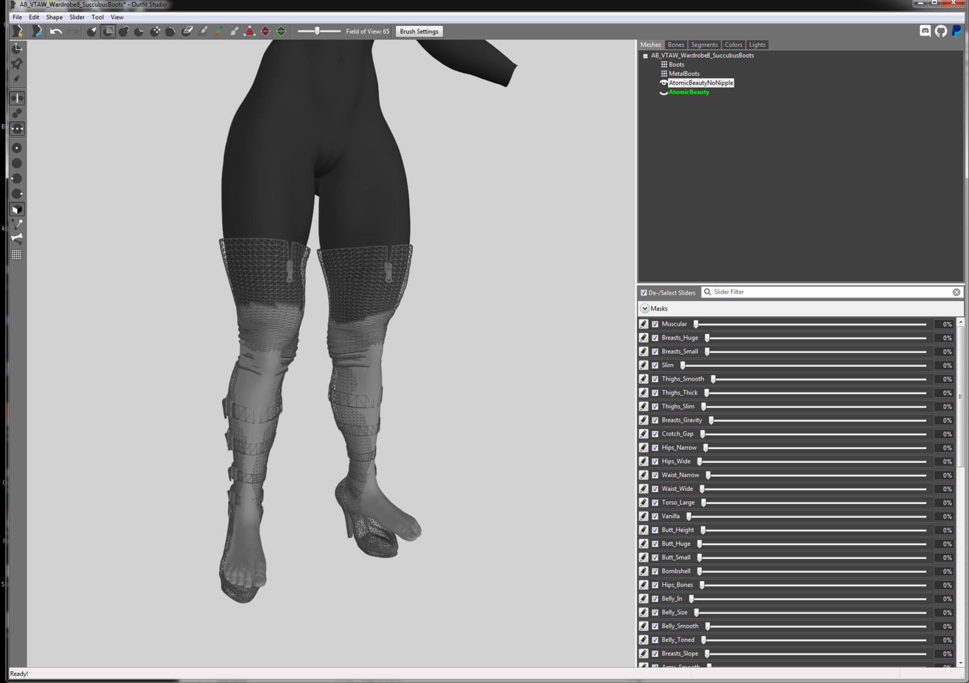Select the green AtomicBeauty mesh
The width and height of the screenshot is (969, 683).
click(689, 92)
